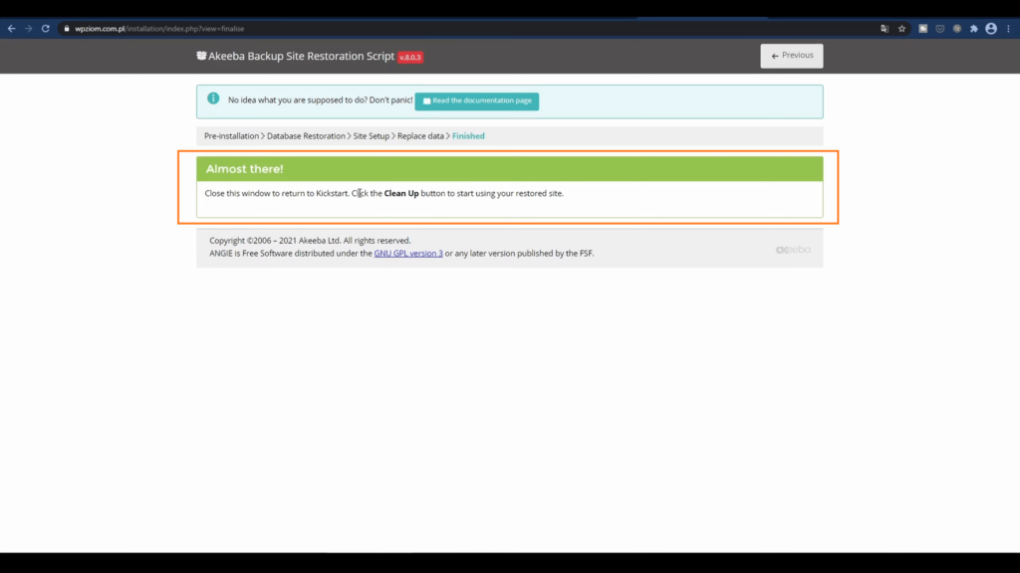Click Read the documentation page button
This screenshot has width=1020, height=573.
(476, 101)
